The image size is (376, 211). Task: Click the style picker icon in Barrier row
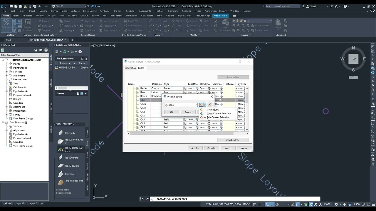(185, 88)
